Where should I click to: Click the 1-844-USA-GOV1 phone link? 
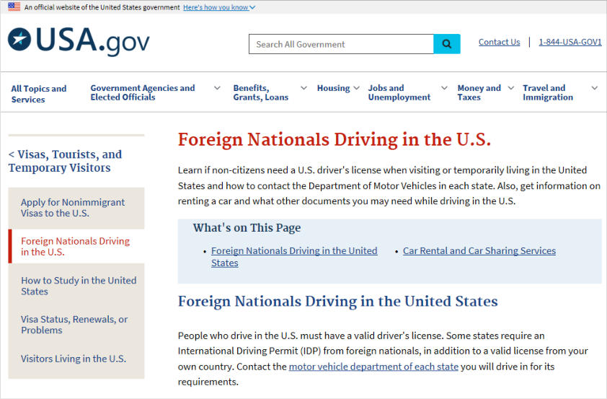[570, 42]
